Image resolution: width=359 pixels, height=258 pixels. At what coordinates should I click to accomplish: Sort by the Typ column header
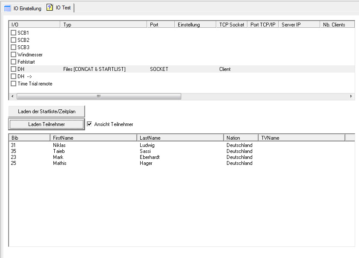103,24
